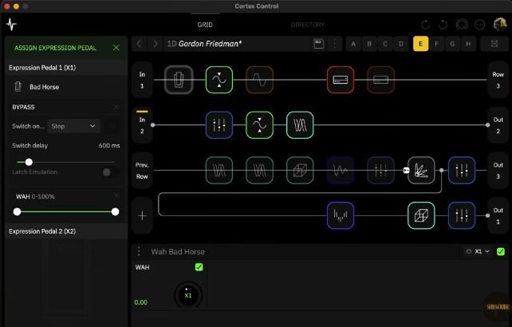
Task: Remove the BYPASS assignment
Action: click(116, 107)
